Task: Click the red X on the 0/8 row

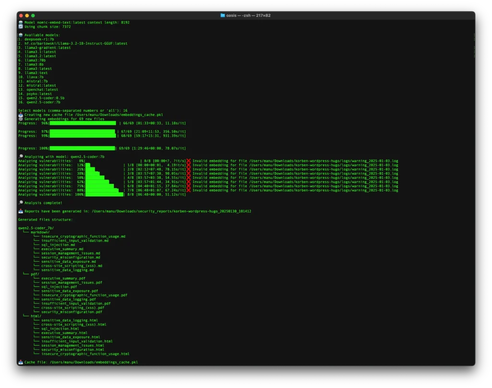Action: point(188,161)
